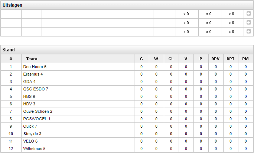Select team HBS 9
This screenshot has height=153, width=254.
(29, 96)
